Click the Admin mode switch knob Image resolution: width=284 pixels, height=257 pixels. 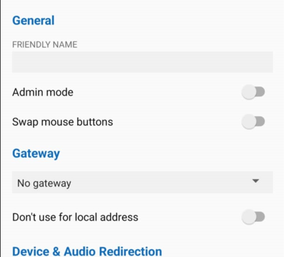(249, 92)
